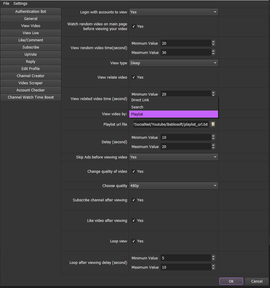Open the Edit Profile section
Viewport: 270px width, 288px height.
click(31, 69)
